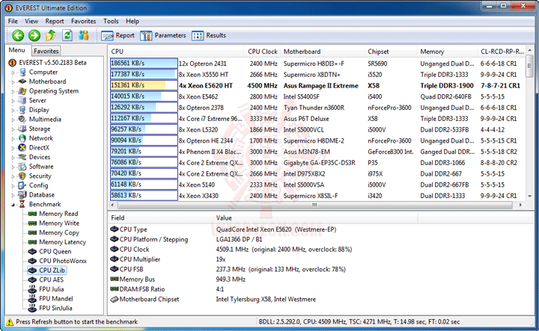The height and width of the screenshot is (331, 539).
Task: Open the Help menu
Action: (x=133, y=21)
